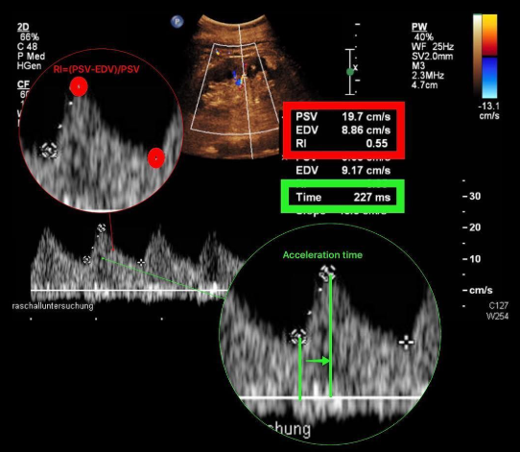This screenshot has height=452, width=520.
Task: Click the EDV 9.17 cm/s reading
Action: tap(343, 170)
